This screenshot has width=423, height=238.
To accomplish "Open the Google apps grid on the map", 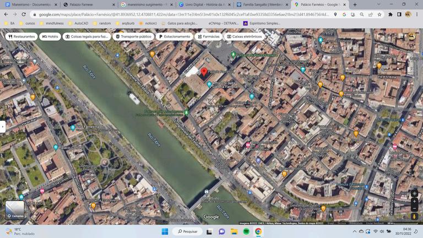I will pyautogui.click(x=401, y=36).
